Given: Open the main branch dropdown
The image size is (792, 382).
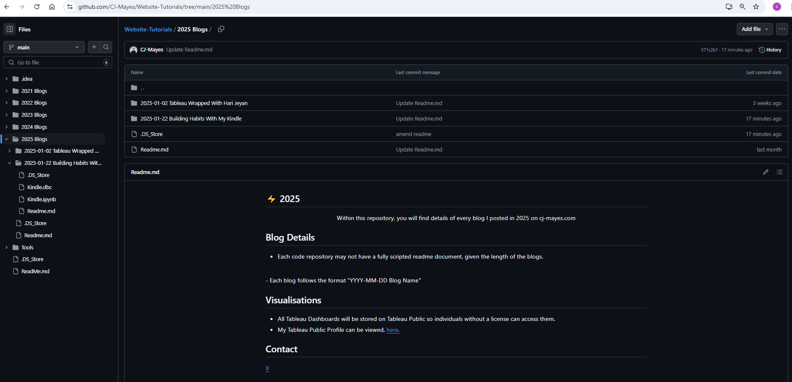Looking at the screenshot, I should click(x=44, y=47).
